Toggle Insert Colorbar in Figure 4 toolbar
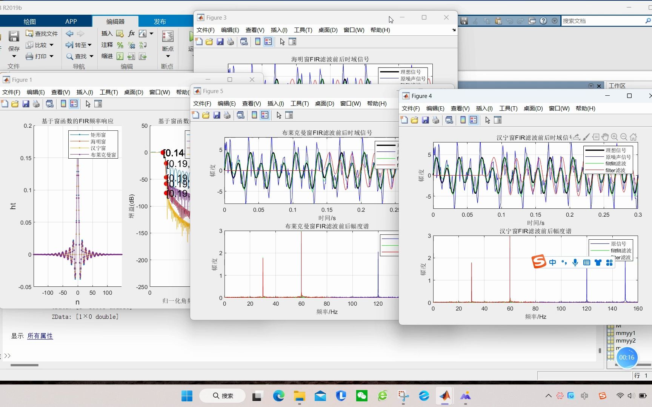652x407 pixels. [x=463, y=120]
